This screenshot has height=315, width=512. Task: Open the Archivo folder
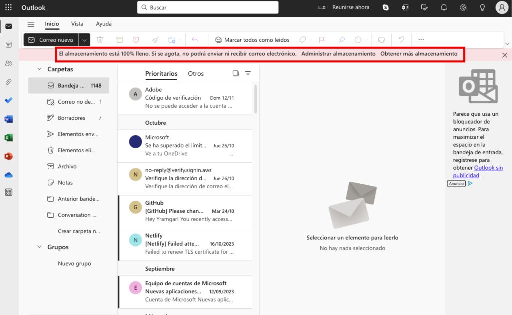69,166
